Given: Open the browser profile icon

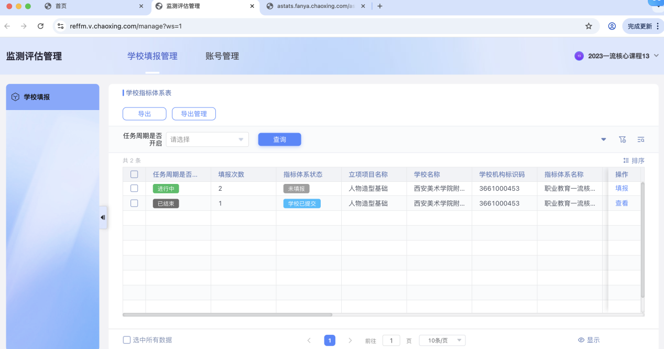Looking at the screenshot, I should [x=612, y=26].
